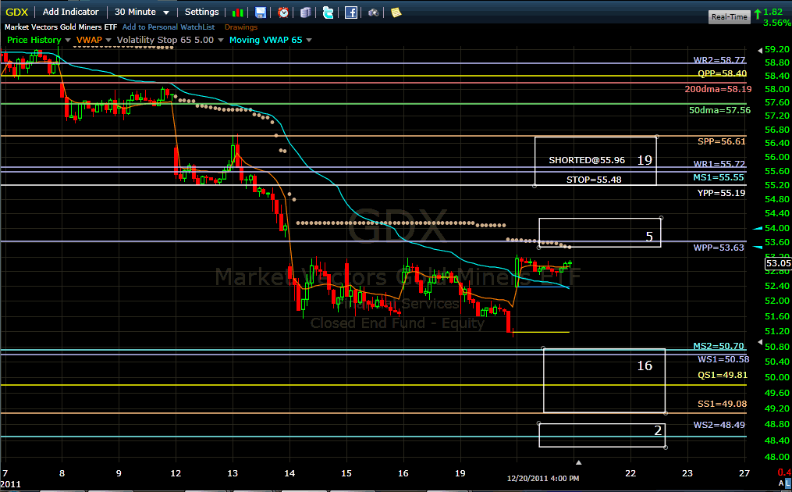Click date 14 on the time axis

pos(289,473)
